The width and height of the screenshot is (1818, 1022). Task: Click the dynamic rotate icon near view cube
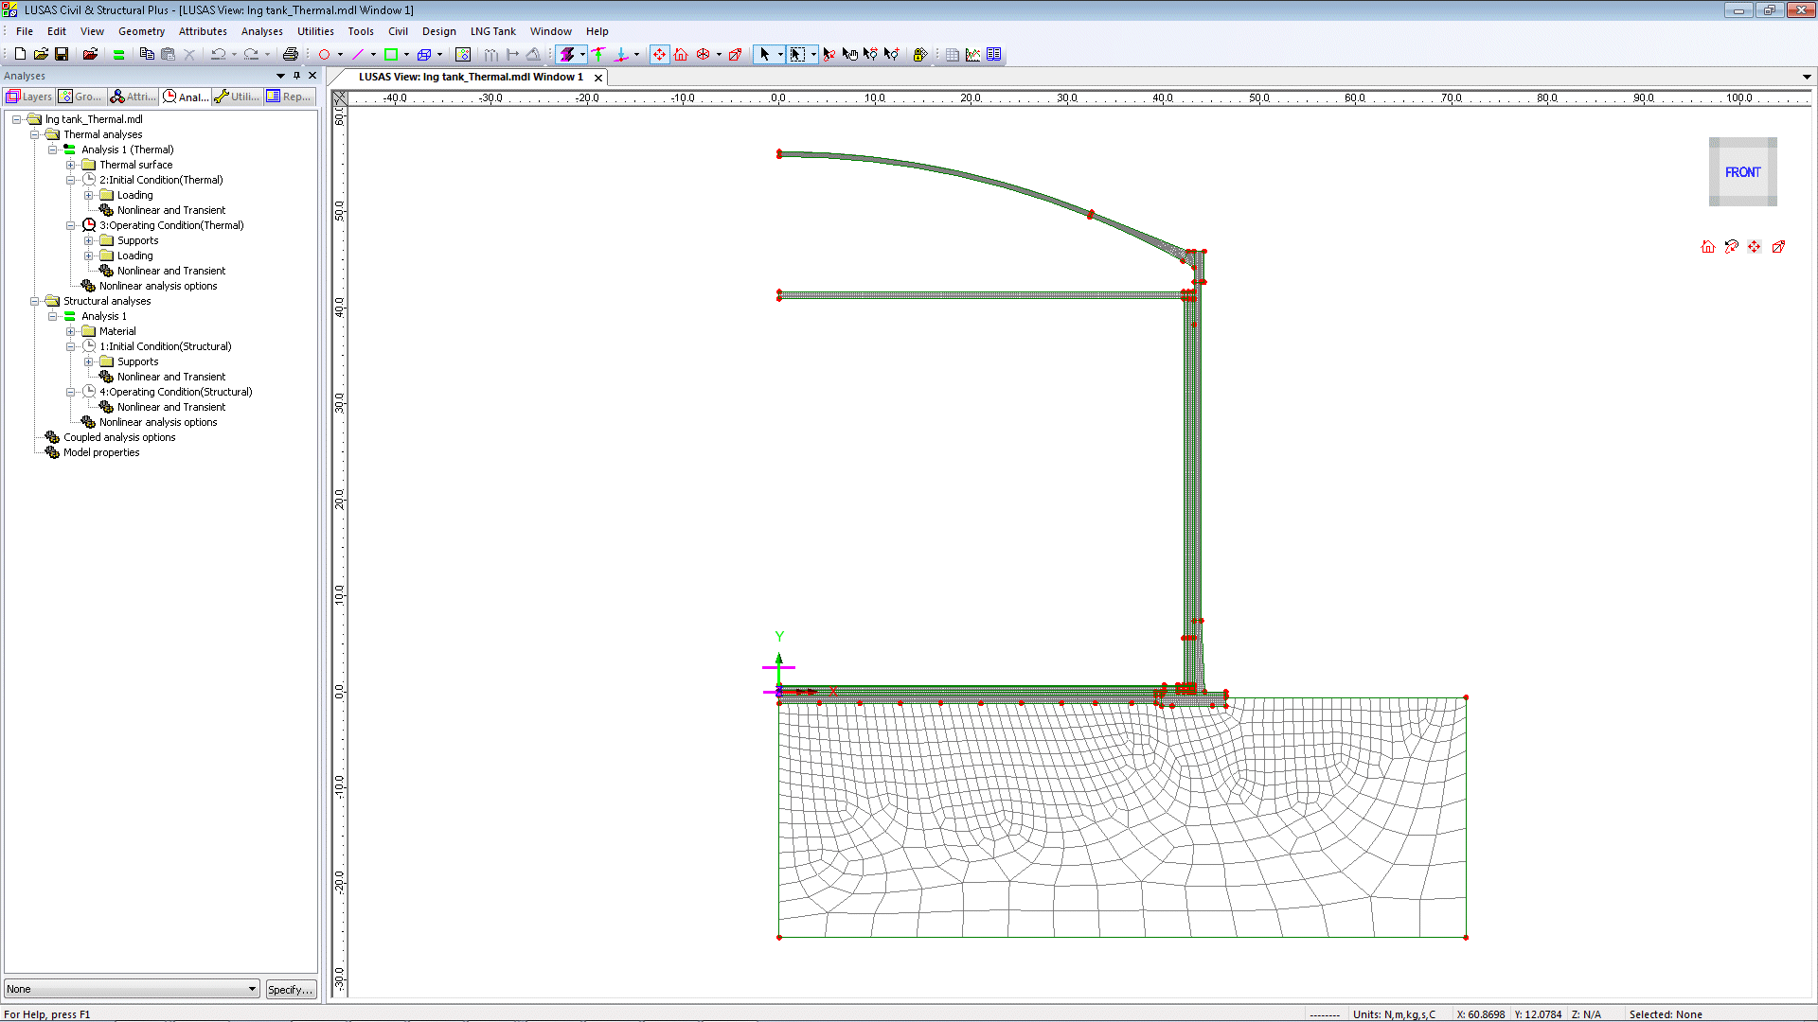click(x=1731, y=247)
